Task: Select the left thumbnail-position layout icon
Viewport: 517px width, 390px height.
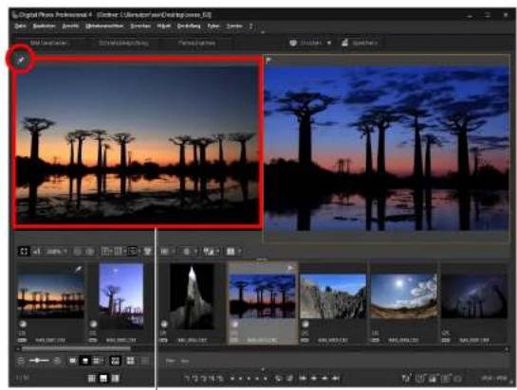Action: [92, 379]
